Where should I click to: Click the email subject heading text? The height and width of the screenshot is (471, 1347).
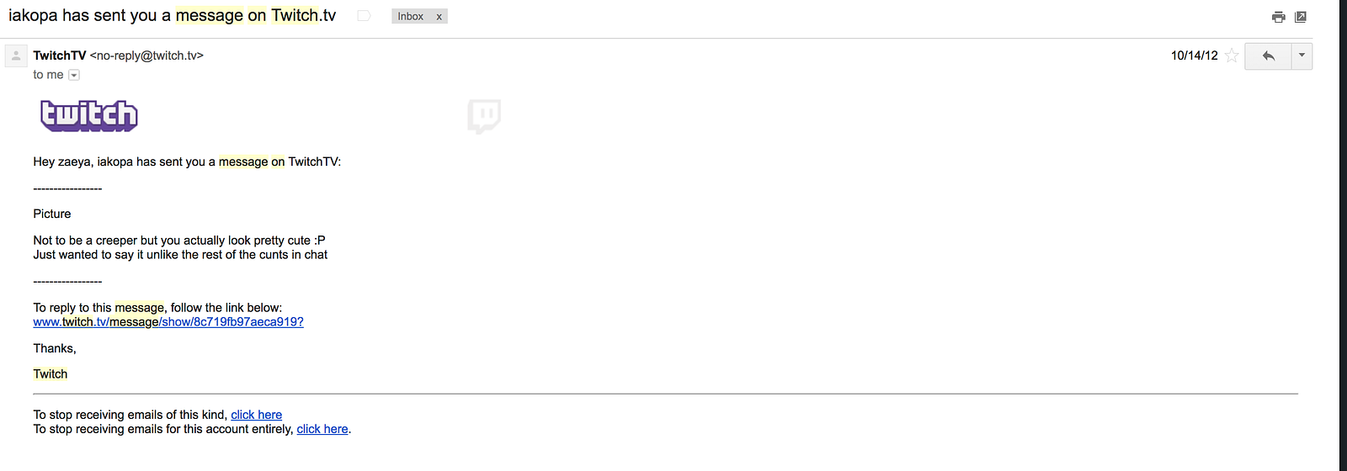click(172, 16)
